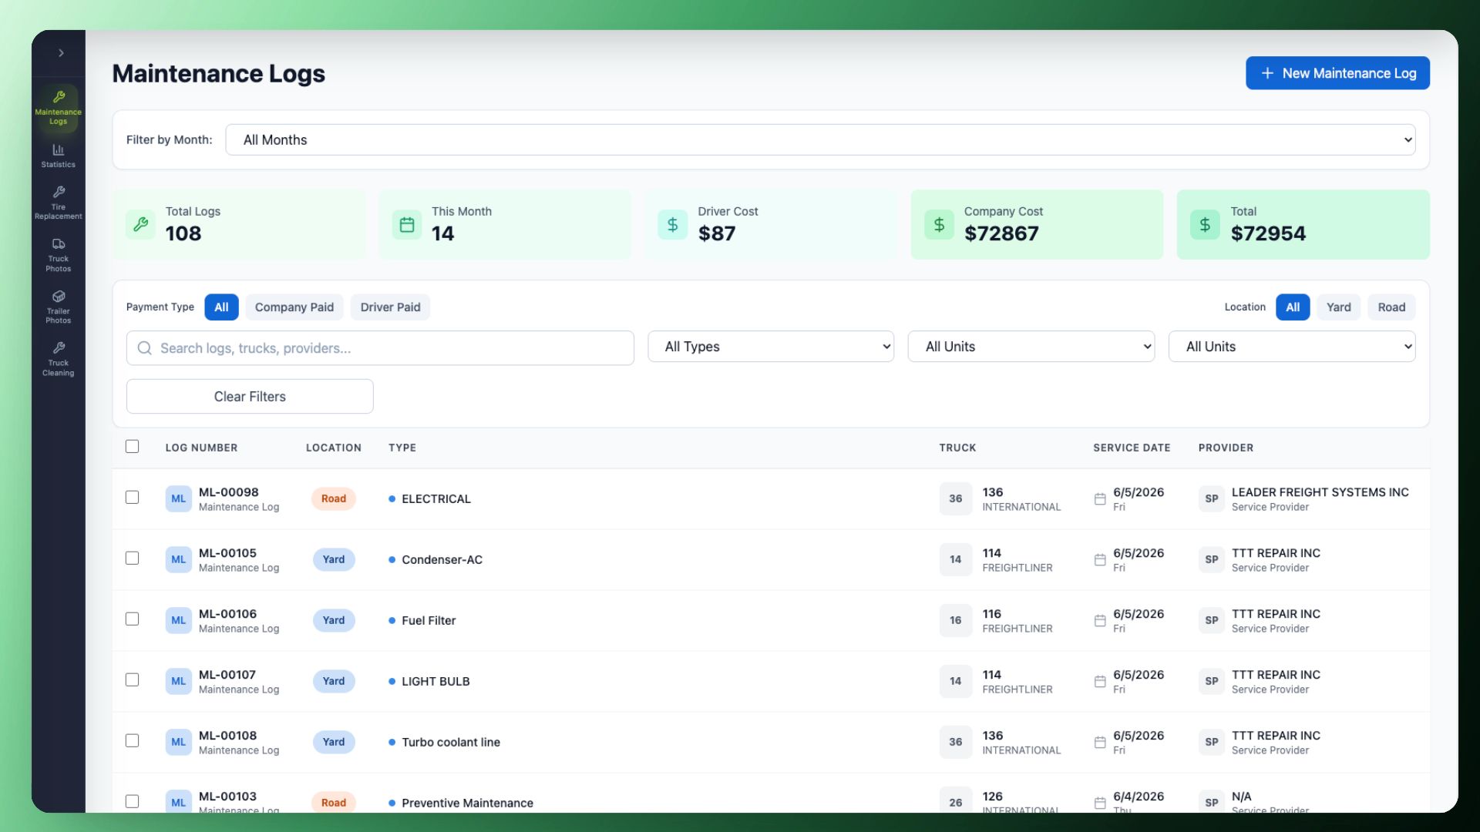Click the ML badge for ML-00108

tap(178, 742)
